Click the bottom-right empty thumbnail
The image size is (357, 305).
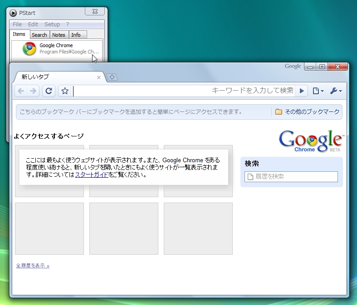point(198,228)
